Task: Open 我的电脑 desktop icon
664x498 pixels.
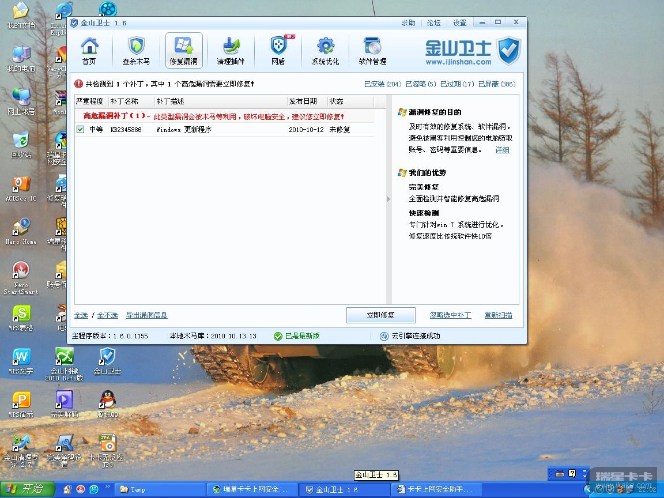Action: pyautogui.click(x=21, y=58)
